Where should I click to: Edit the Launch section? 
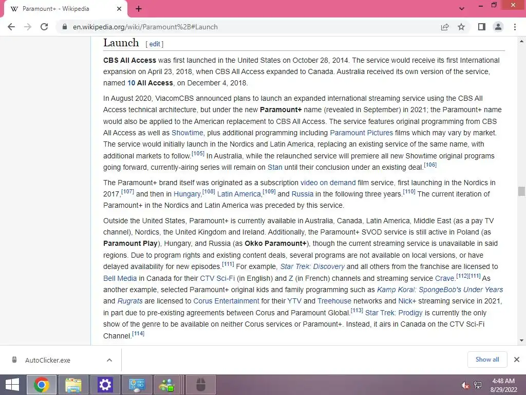pos(155,44)
